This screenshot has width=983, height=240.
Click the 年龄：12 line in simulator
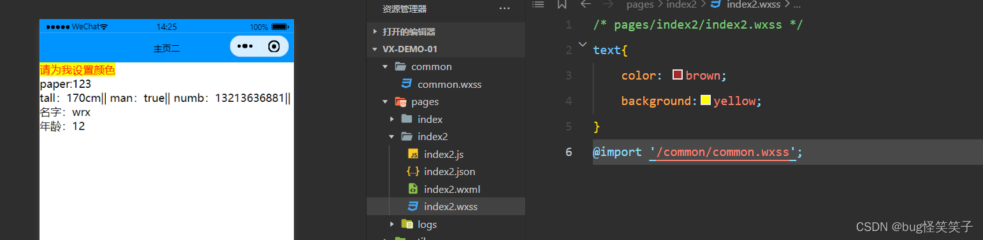tap(62, 126)
